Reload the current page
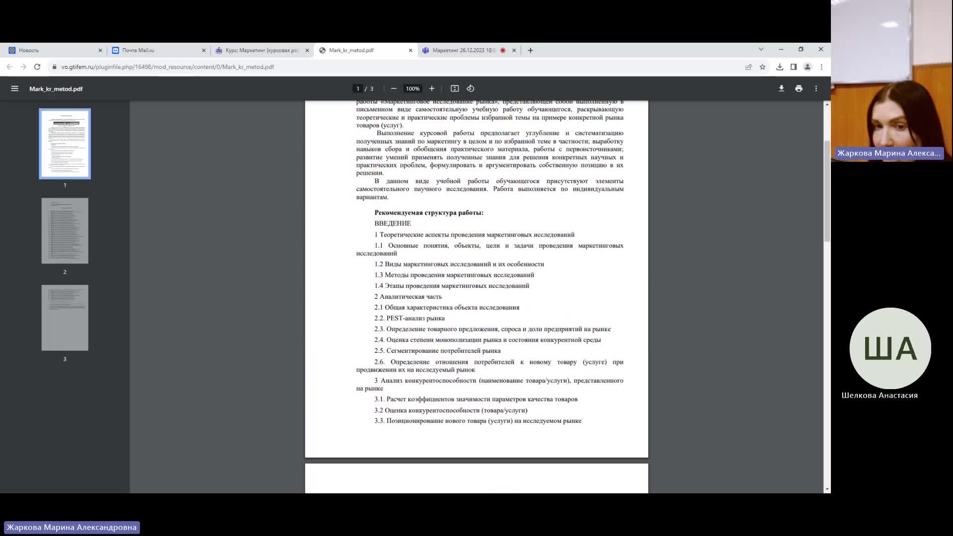This screenshot has height=536, width=953. point(37,67)
